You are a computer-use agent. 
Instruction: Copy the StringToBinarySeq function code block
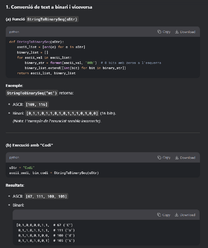tap(164, 32)
